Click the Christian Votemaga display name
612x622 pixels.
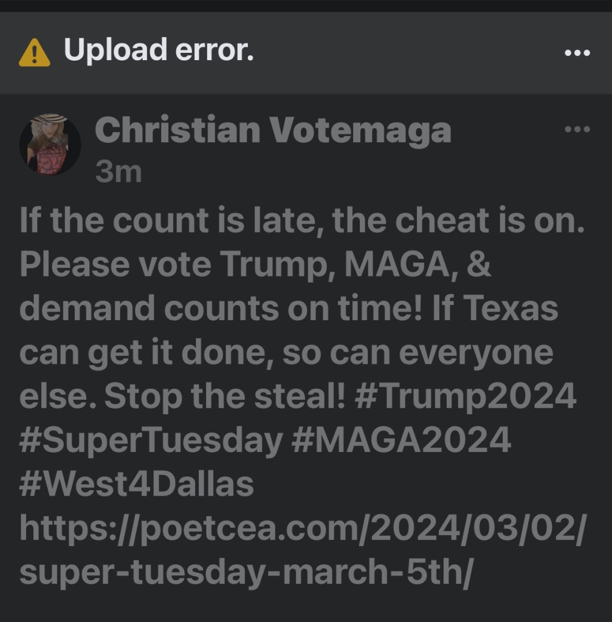[273, 130]
